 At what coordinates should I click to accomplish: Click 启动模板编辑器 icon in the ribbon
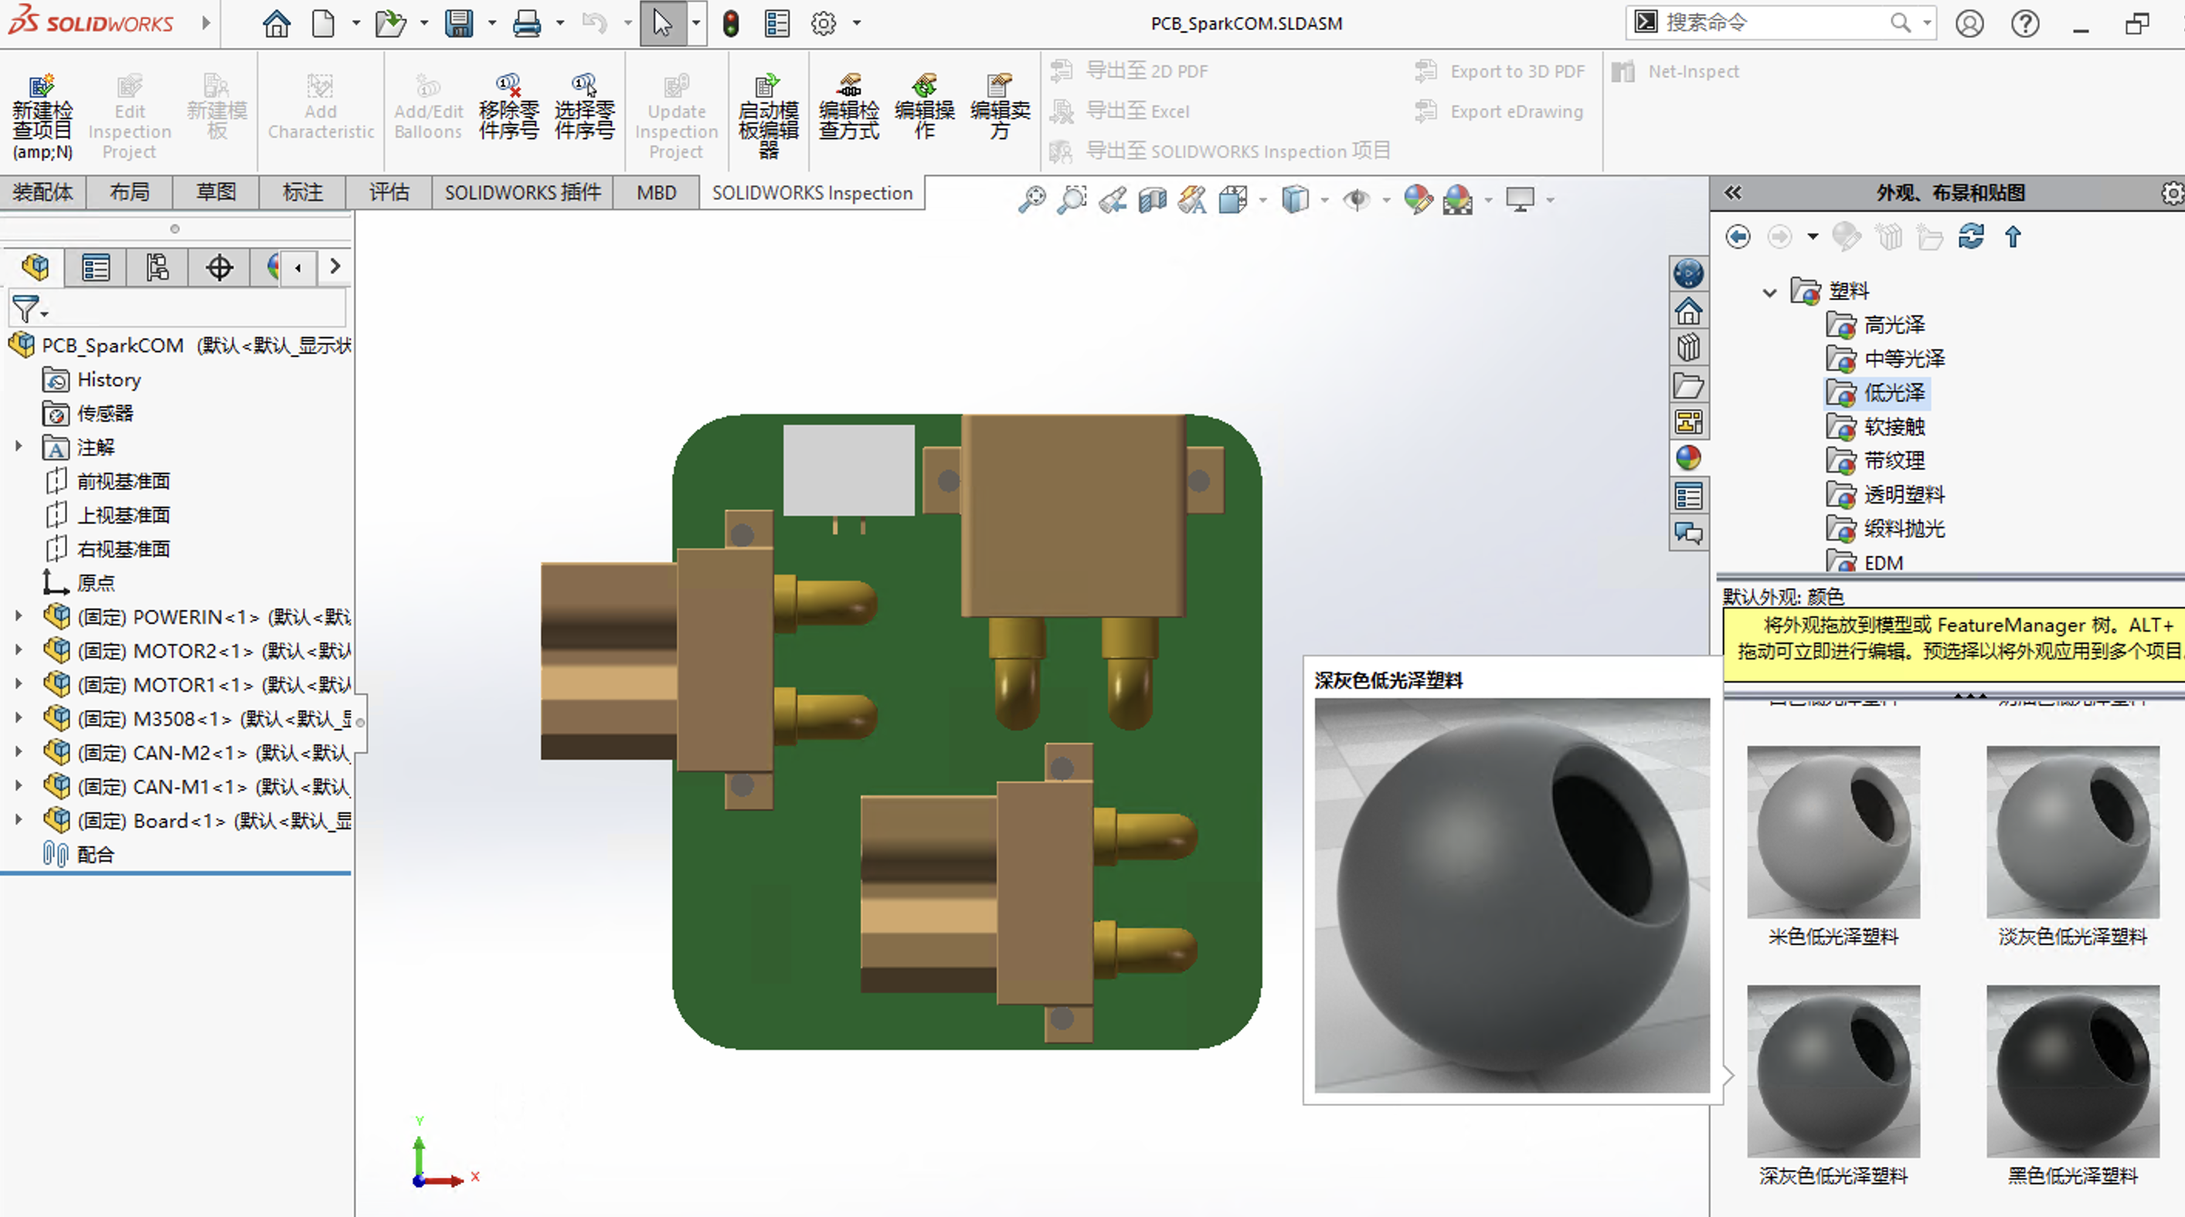768,116
